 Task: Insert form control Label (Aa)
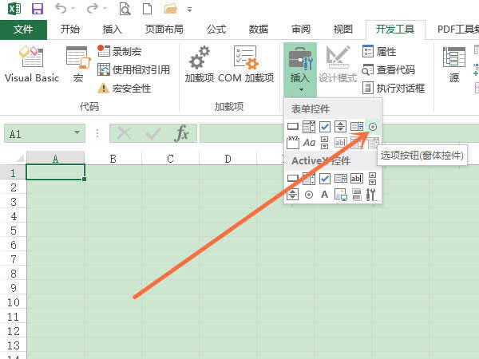(309, 143)
